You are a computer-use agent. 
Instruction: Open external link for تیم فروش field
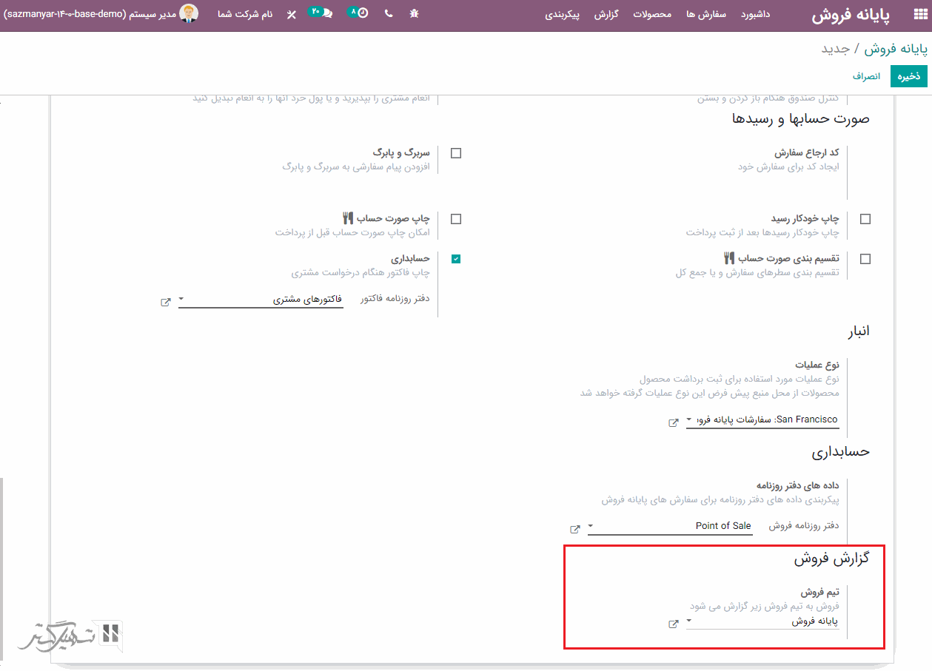coord(673,624)
